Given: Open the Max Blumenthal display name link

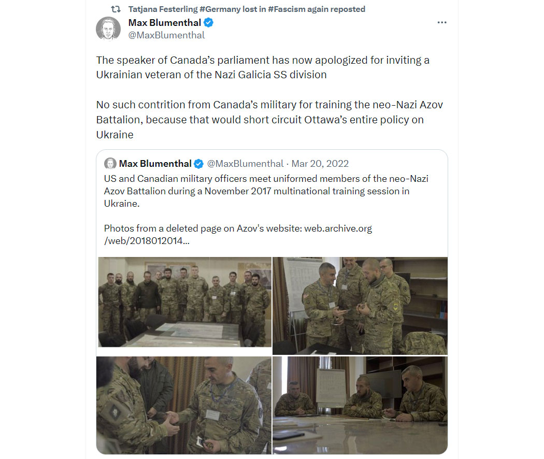Looking at the screenshot, I should point(164,23).
